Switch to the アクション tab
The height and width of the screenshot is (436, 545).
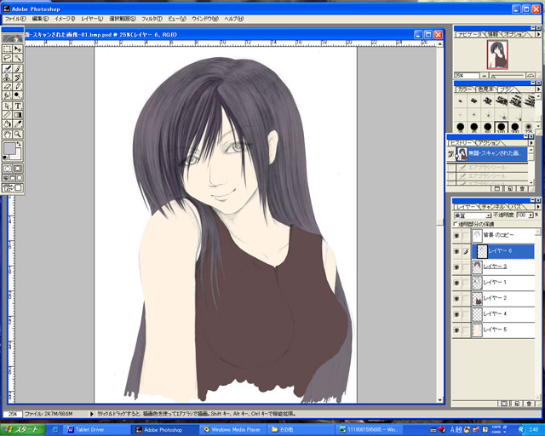click(489, 143)
